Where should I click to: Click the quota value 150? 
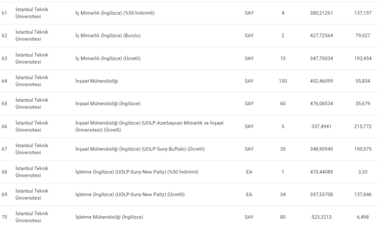tap(283, 81)
